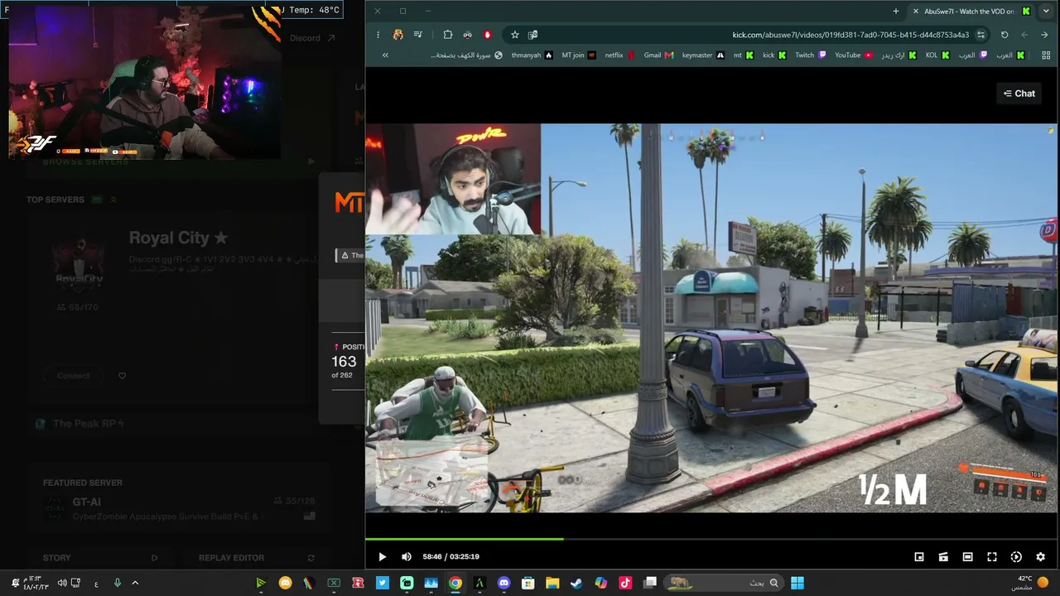Image resolution: width=1060 pixels, height=596 pixels.
Task: Bookmark this page with the star icon
Action: coord(514,35)
